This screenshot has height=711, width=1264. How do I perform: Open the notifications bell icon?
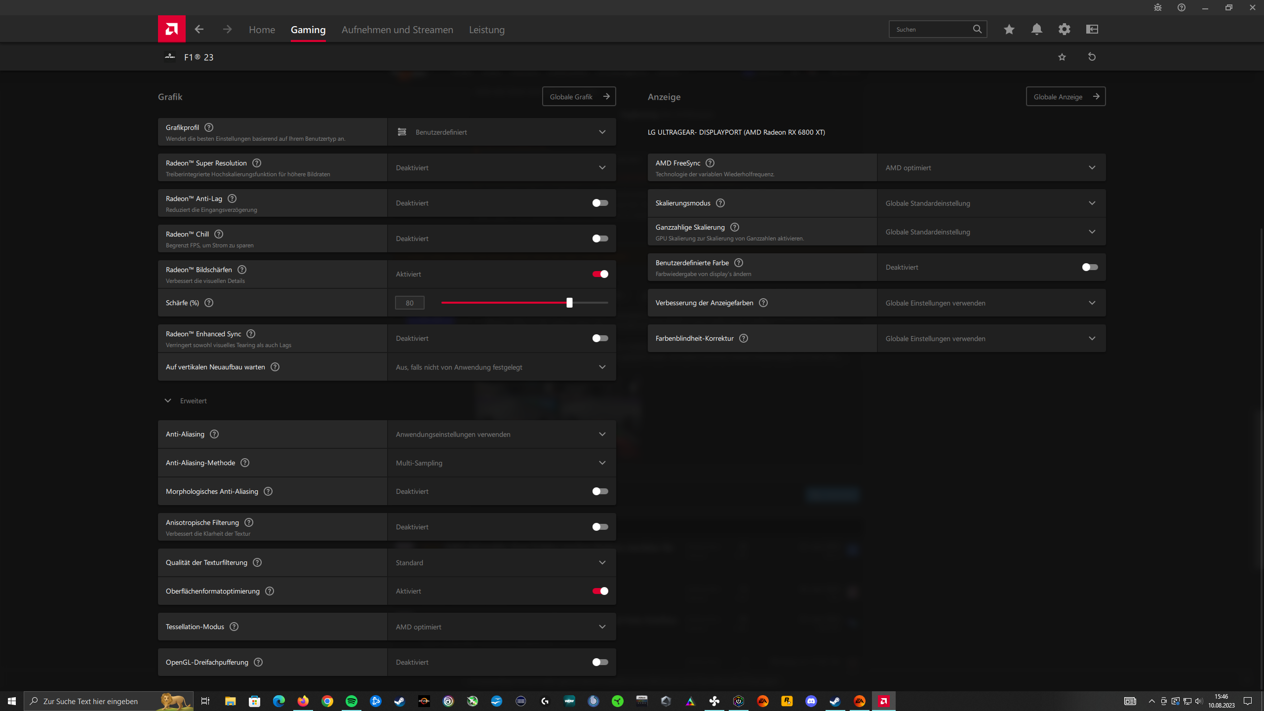click(1036, 29)
